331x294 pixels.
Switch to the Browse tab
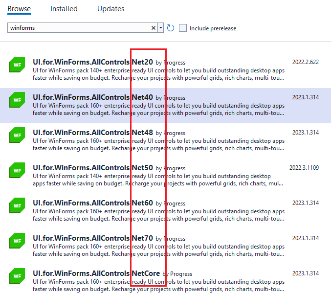(19, 9)
